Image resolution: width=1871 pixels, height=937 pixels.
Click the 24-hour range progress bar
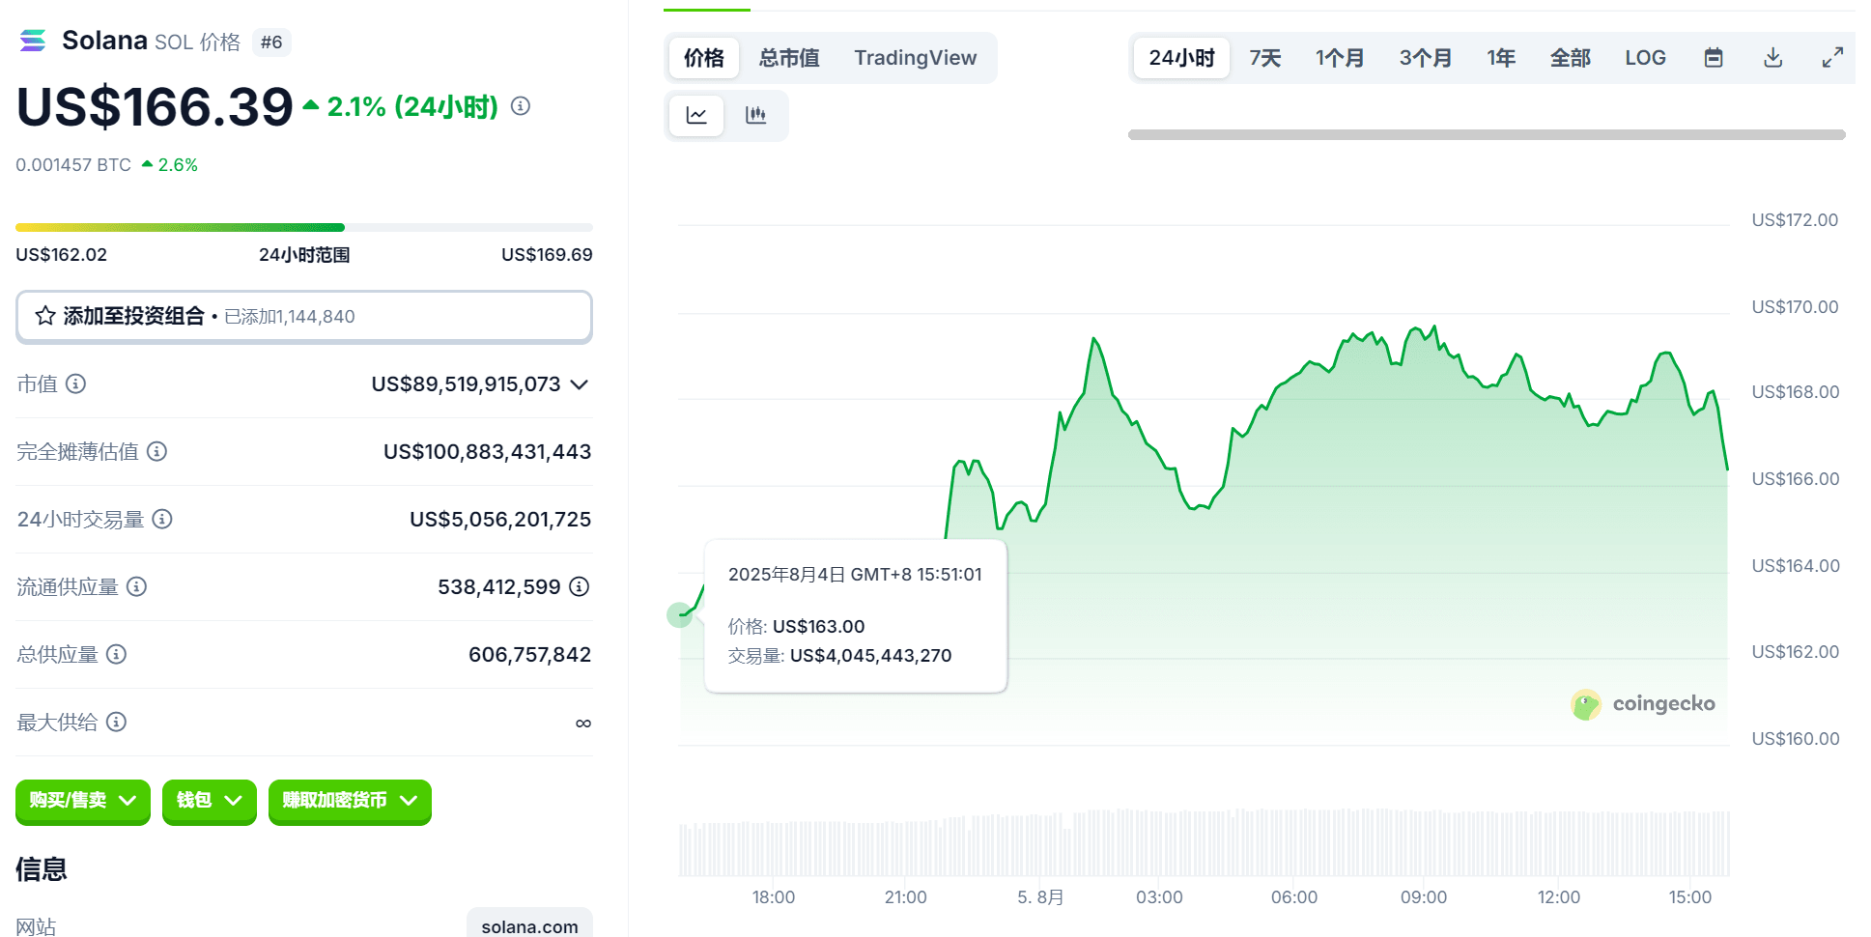pyautogui.click(x=304, y=228)
